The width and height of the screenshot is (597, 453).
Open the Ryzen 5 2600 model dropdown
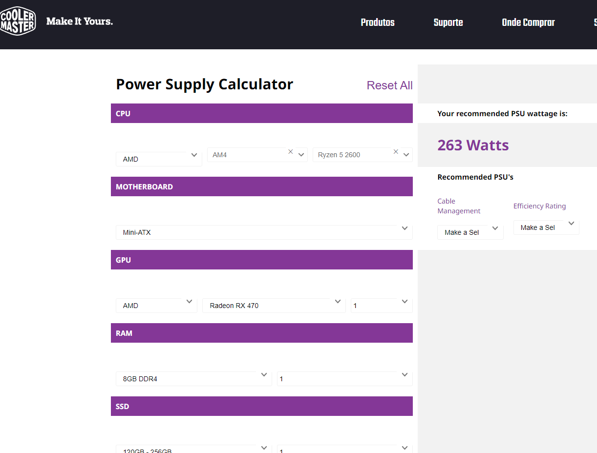pyautogui.click(x=362, y=155)
